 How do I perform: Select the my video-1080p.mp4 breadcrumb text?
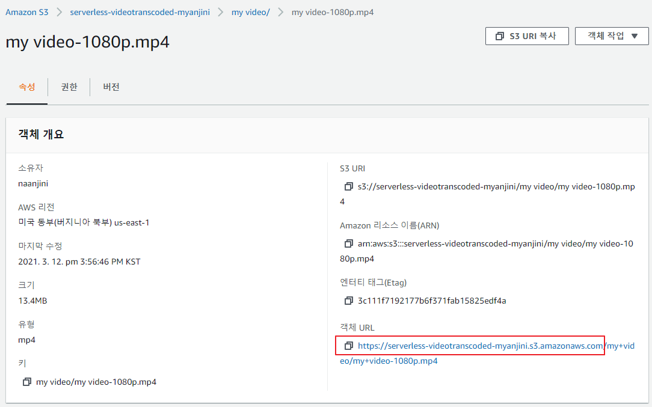click(x=333, y=12)
